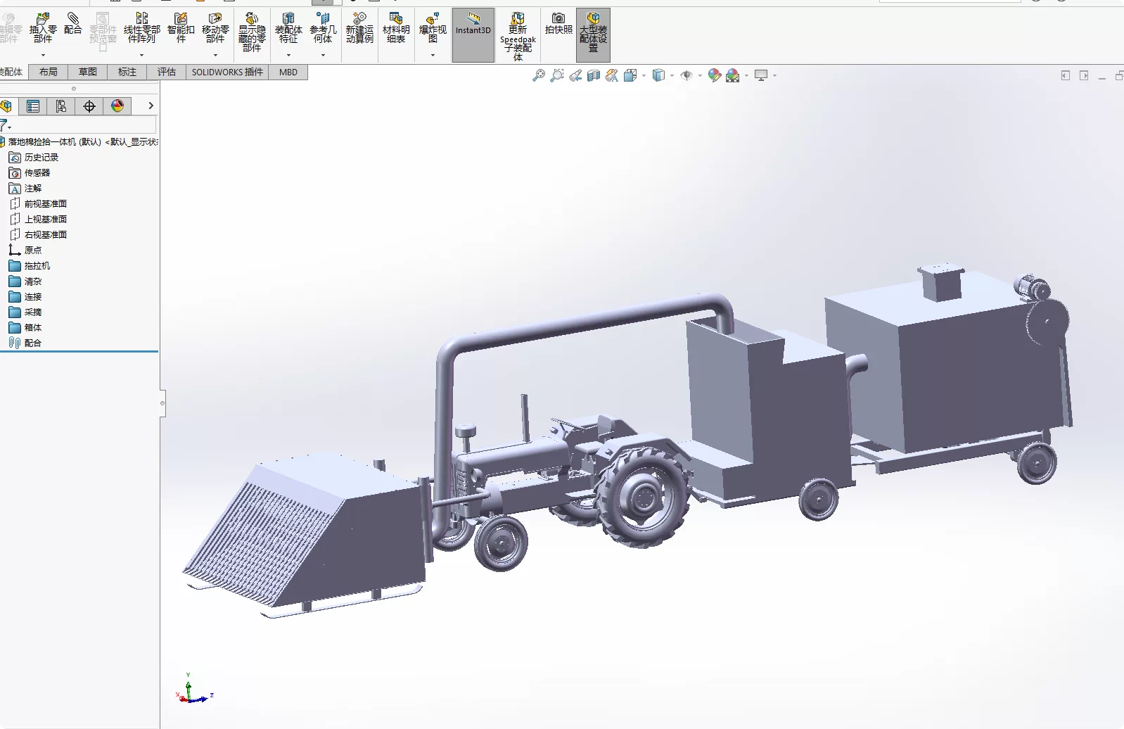The width and height of the screenshot is (1124, 729).
Task: Open Apply Scene dropdown arrow
Action: [746, 75]
